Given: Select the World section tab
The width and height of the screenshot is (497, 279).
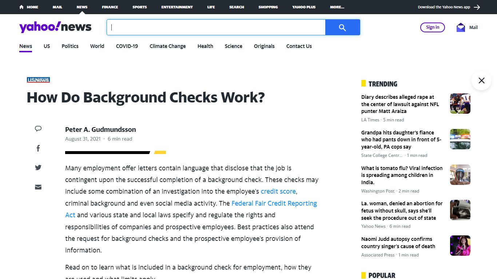Looking at the screenshot, I should (97, 46).
